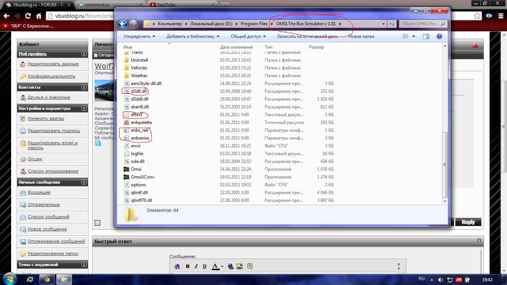Image resolution: width=507 pixels, height=285 pixels.
Task: Open the Упорядочить dropdown menu
Action: pos(139,36)
